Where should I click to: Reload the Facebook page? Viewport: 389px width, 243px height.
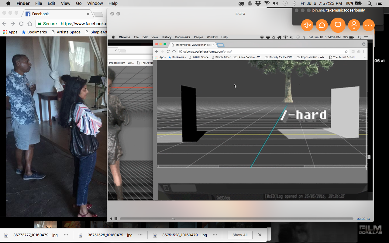pos(21,24)
